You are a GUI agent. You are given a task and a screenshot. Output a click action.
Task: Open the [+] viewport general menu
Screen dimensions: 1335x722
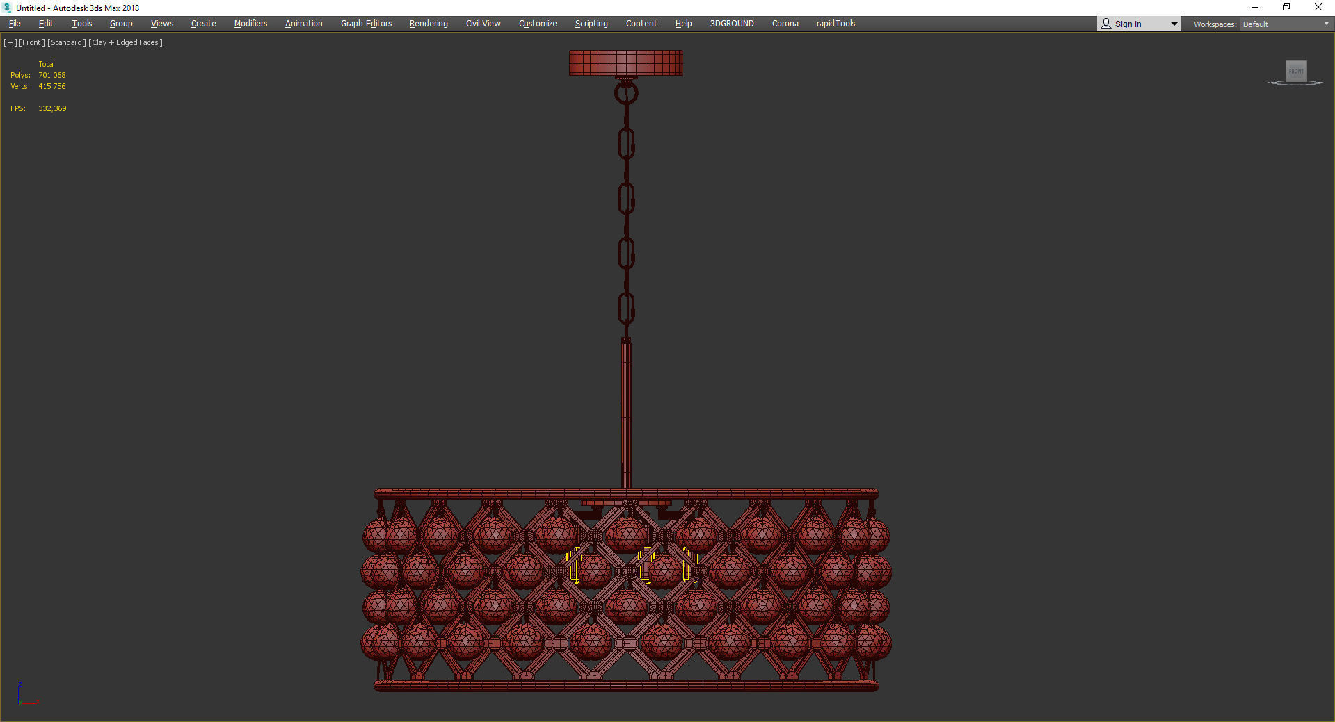click(10, 42)
